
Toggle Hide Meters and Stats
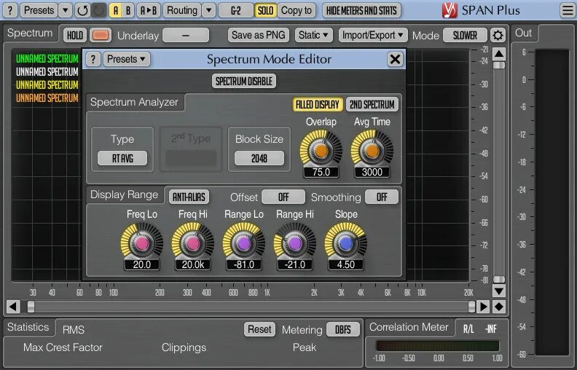(361, 10)
